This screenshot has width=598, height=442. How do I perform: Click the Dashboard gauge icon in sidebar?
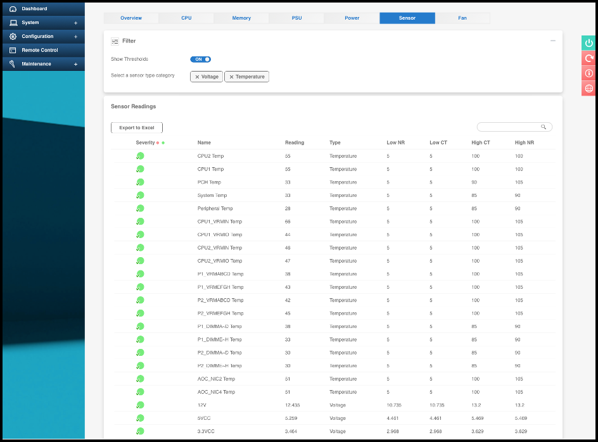click(x=13, y=9)
